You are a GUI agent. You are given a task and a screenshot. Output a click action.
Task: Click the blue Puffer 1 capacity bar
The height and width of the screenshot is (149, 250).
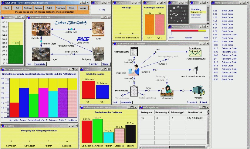click(24, 103)
